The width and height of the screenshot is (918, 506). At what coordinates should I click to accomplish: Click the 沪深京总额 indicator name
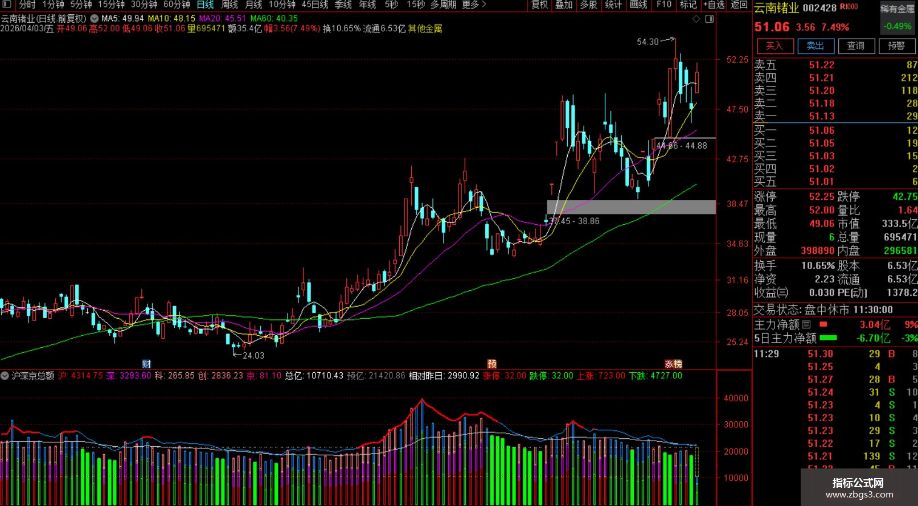coord(33,376)
